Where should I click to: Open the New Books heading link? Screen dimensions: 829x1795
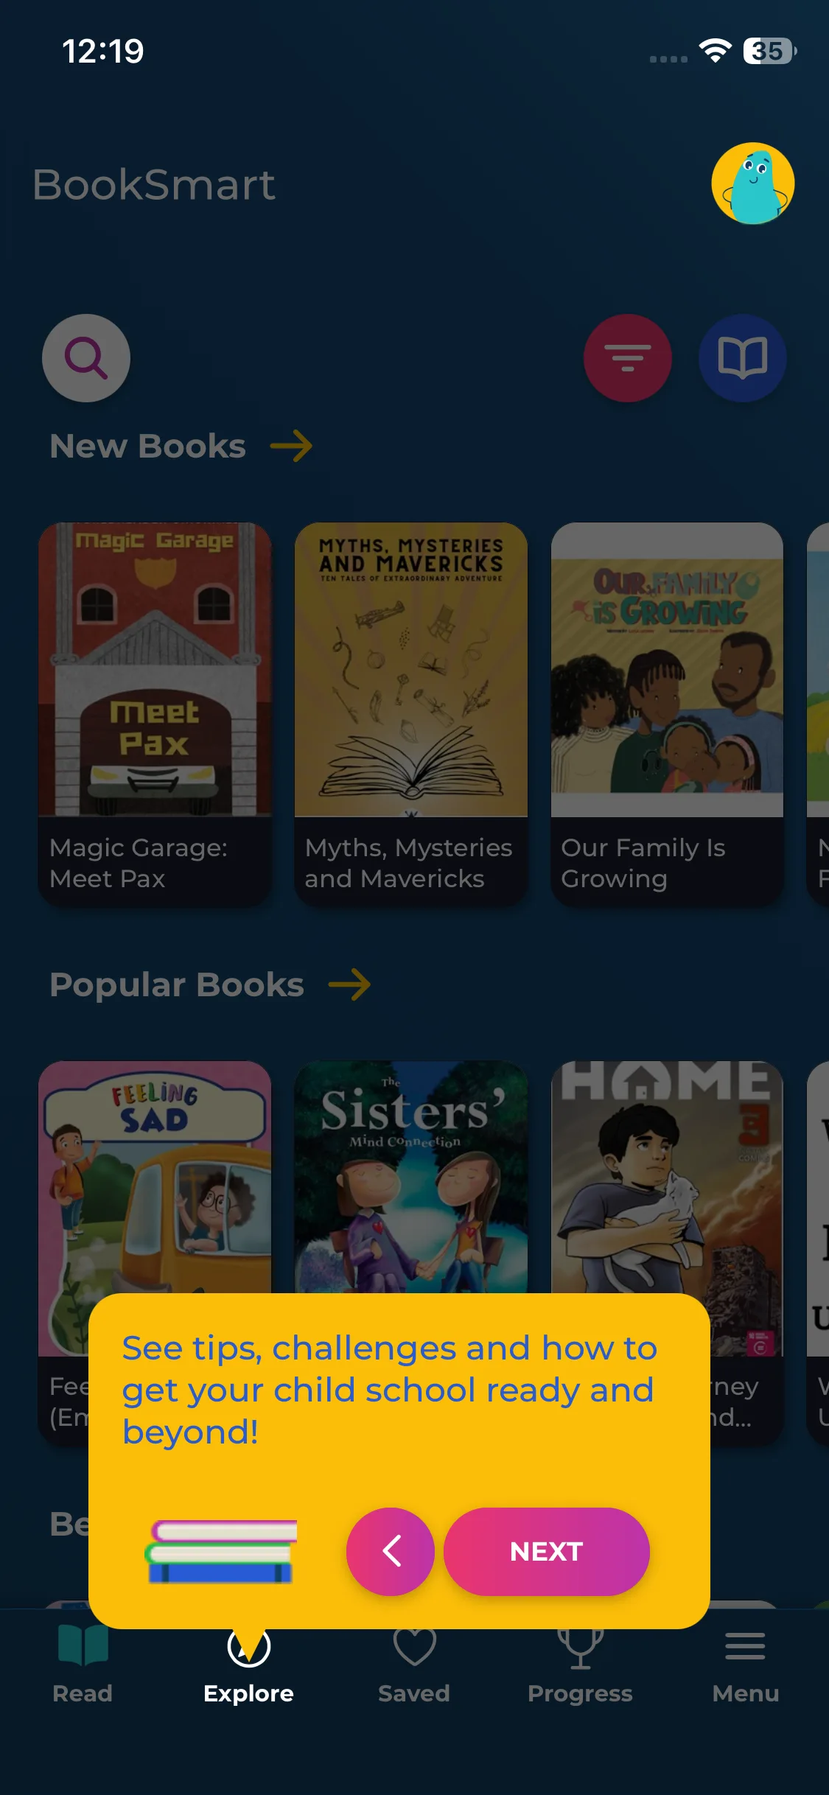tap(147, 446)
